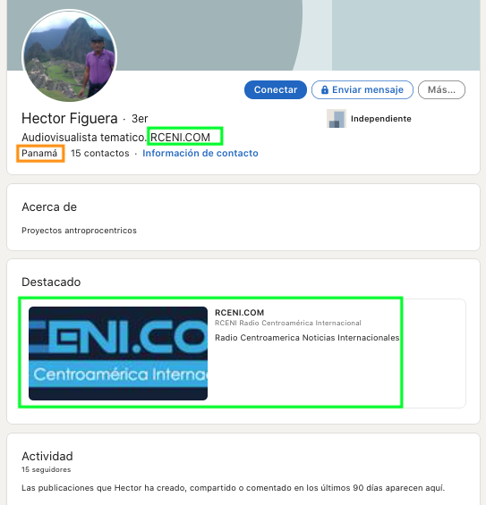Click the Destacado section heading
The image size is (486, 505).
coord(51,282)
